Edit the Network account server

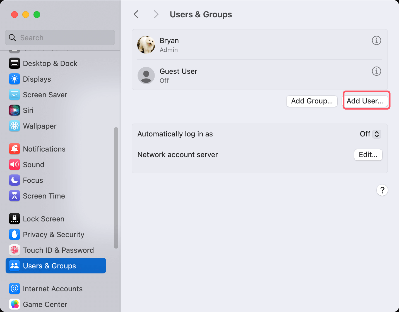368,155
